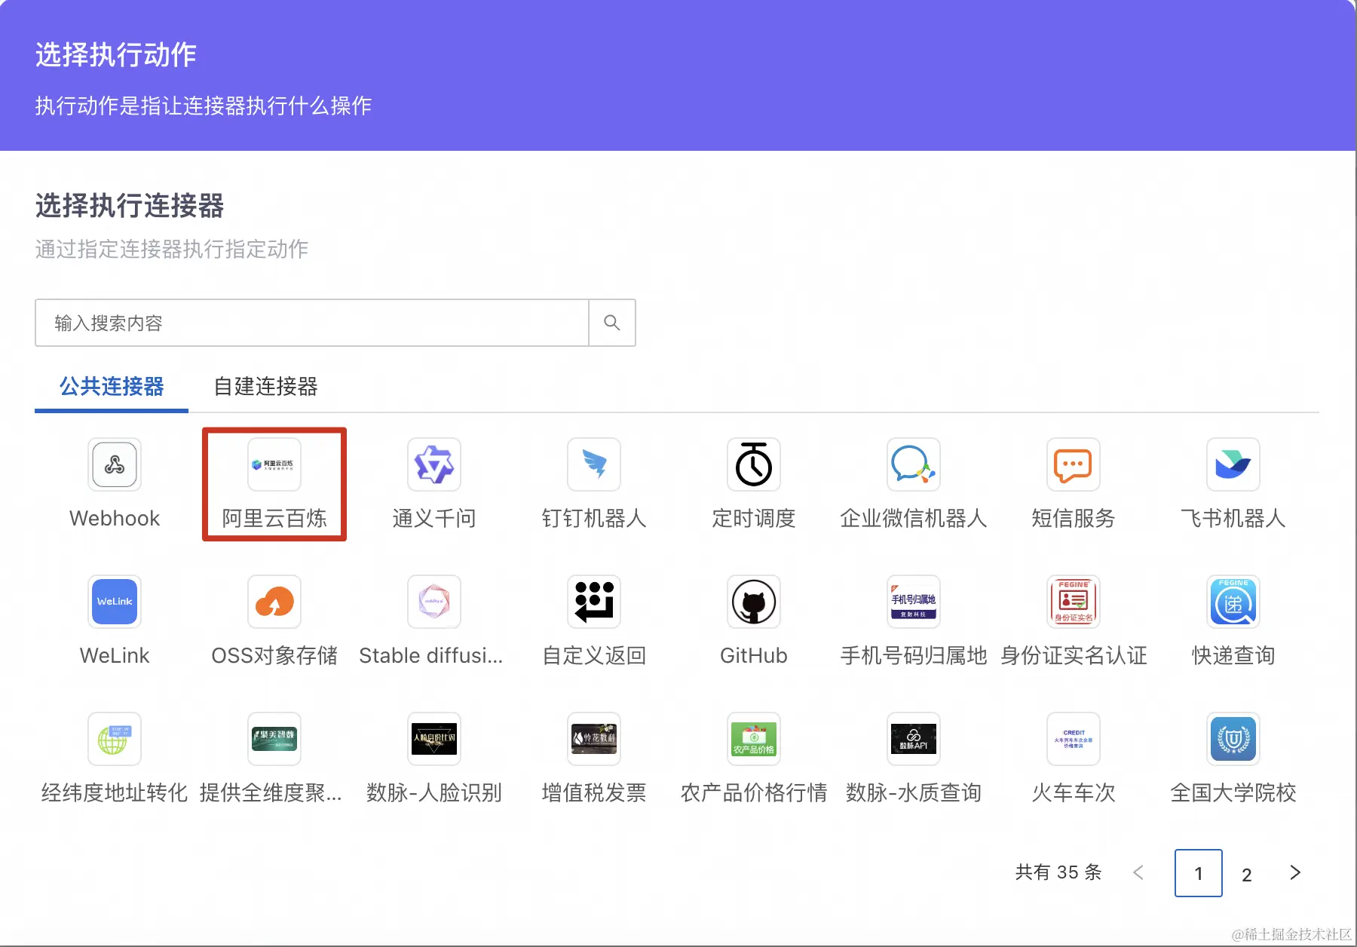Switch to the 自建连接器 tab
The image size is (1357, 947).
coord(266,387)
